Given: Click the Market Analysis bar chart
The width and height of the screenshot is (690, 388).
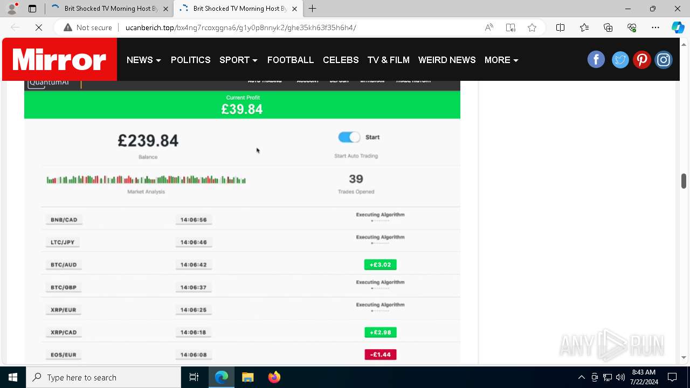Looking at the screenshot, I should click(146, 180).
